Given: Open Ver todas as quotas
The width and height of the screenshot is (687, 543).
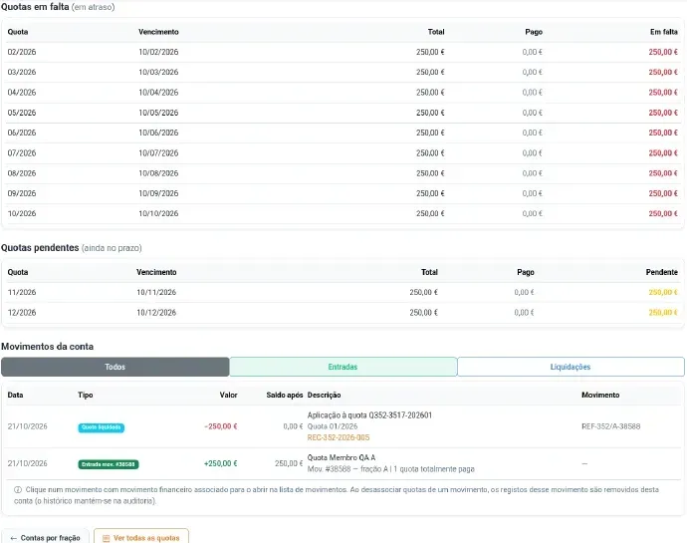Looking at the screenshot, I should pyautogui.click(x=141, y=538).
